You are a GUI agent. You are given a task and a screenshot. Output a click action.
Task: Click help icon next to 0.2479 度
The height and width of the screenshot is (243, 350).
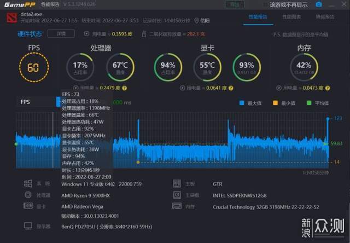coord(125,88)
